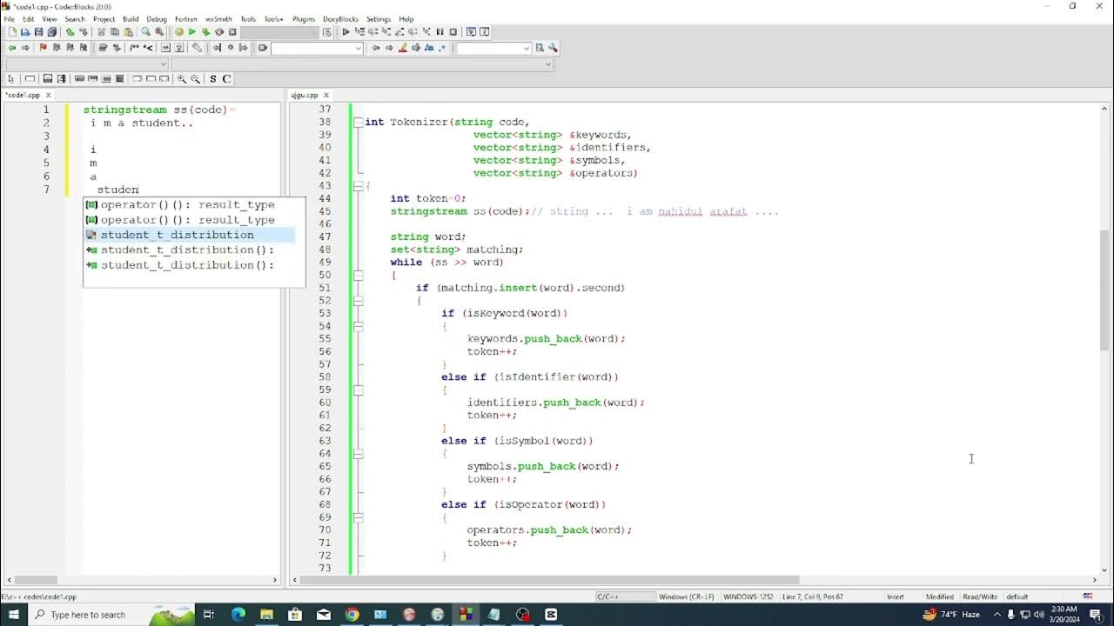Collapse fold marker at line 54
This screenshot has width=1114, height=626.
click(358, 326)
